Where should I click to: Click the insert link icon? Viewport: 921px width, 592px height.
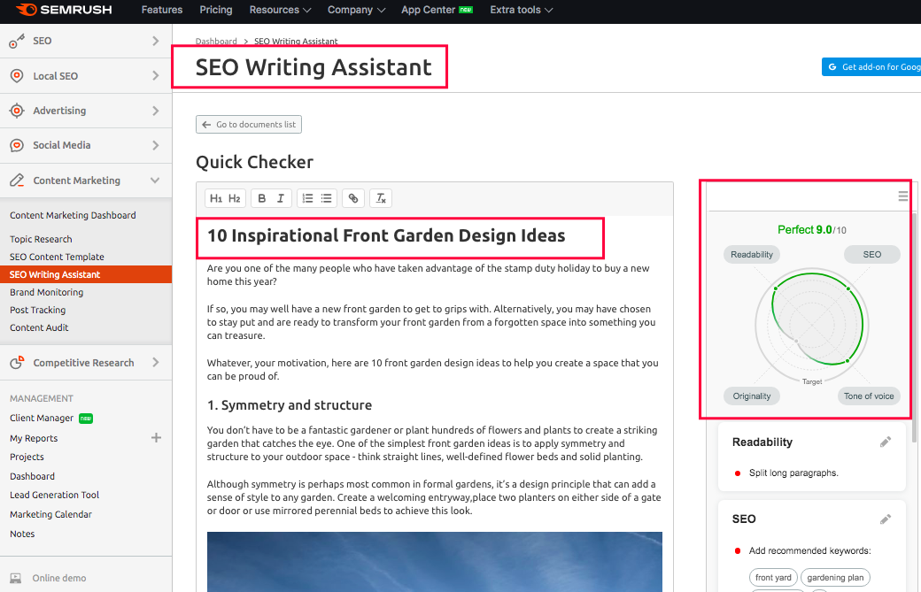[353, 198]
